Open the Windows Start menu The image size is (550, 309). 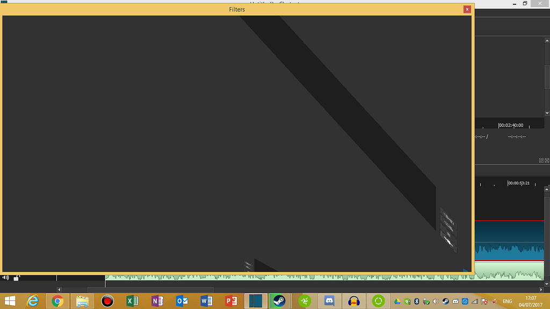(x=10, y=301)
